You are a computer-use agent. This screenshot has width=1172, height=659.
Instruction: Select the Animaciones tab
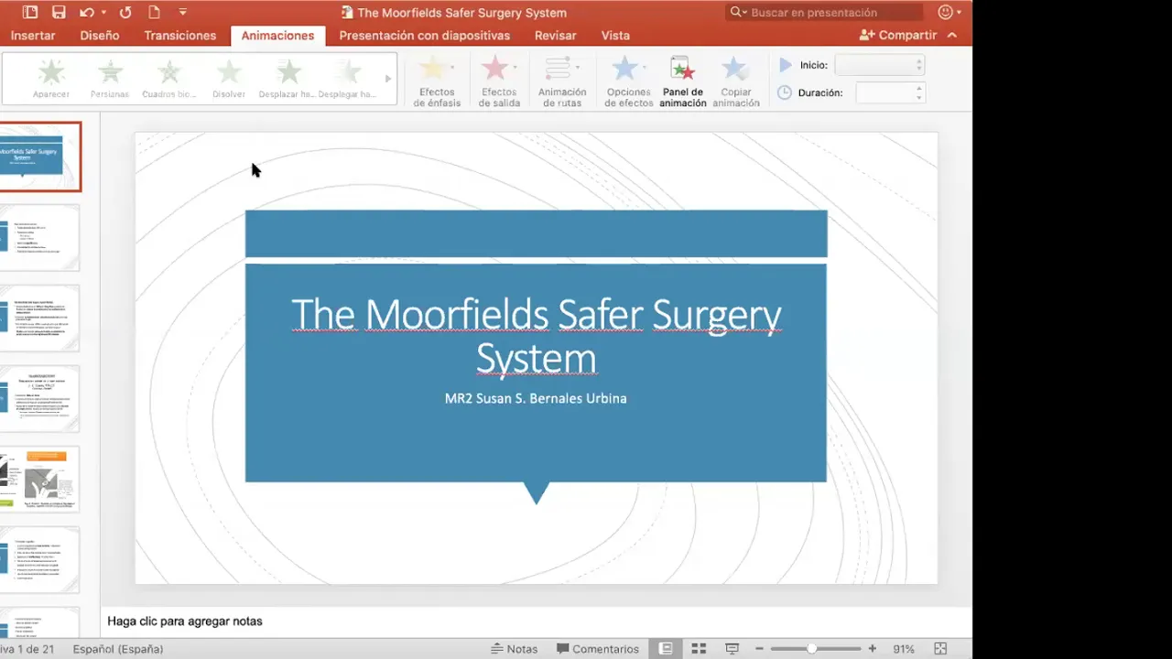point(277,36)
